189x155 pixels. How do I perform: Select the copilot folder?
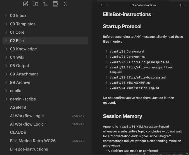coord(45,91)
